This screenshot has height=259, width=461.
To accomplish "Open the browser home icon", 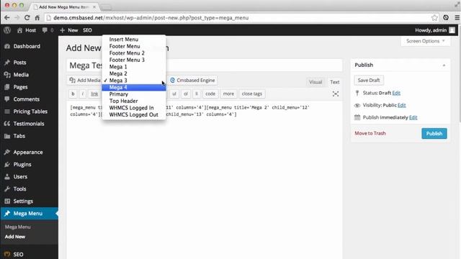I will tap(37, 18).
